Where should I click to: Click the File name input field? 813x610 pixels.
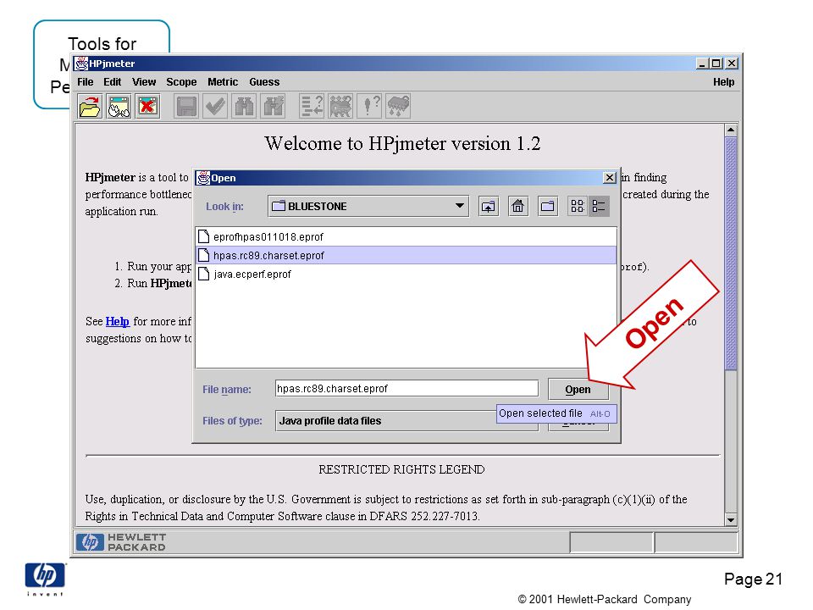[x=406, y=389]
